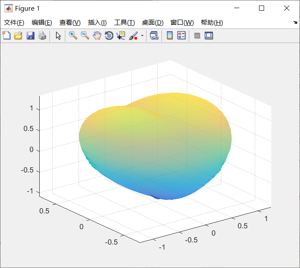The height and width of the screenshot is (268, 300).
Task: Toggle the Data Cursor tool
Action: point(121,35)
